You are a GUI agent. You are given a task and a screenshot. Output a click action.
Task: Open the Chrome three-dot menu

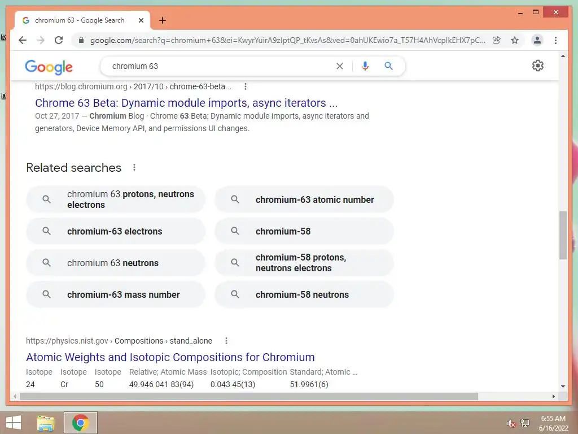point(555,40)
